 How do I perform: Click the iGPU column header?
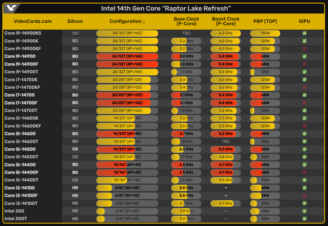(x=304, y=21)
